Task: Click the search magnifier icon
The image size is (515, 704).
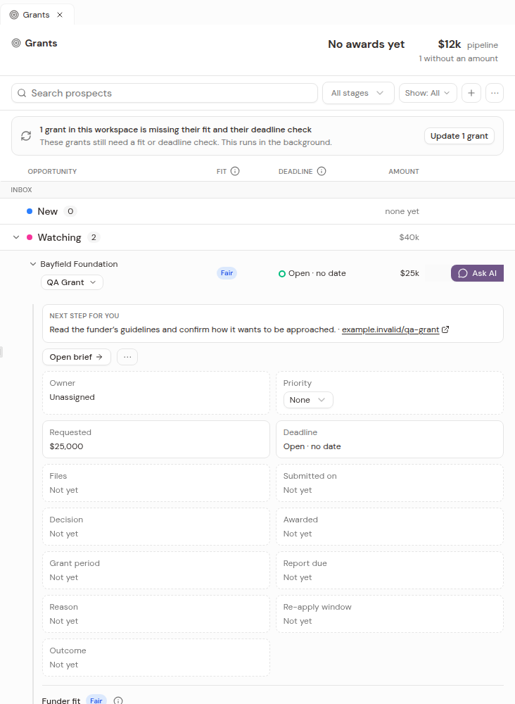Action: 22,93
